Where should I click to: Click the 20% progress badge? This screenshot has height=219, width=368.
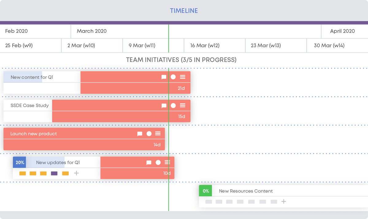(20, 163)
